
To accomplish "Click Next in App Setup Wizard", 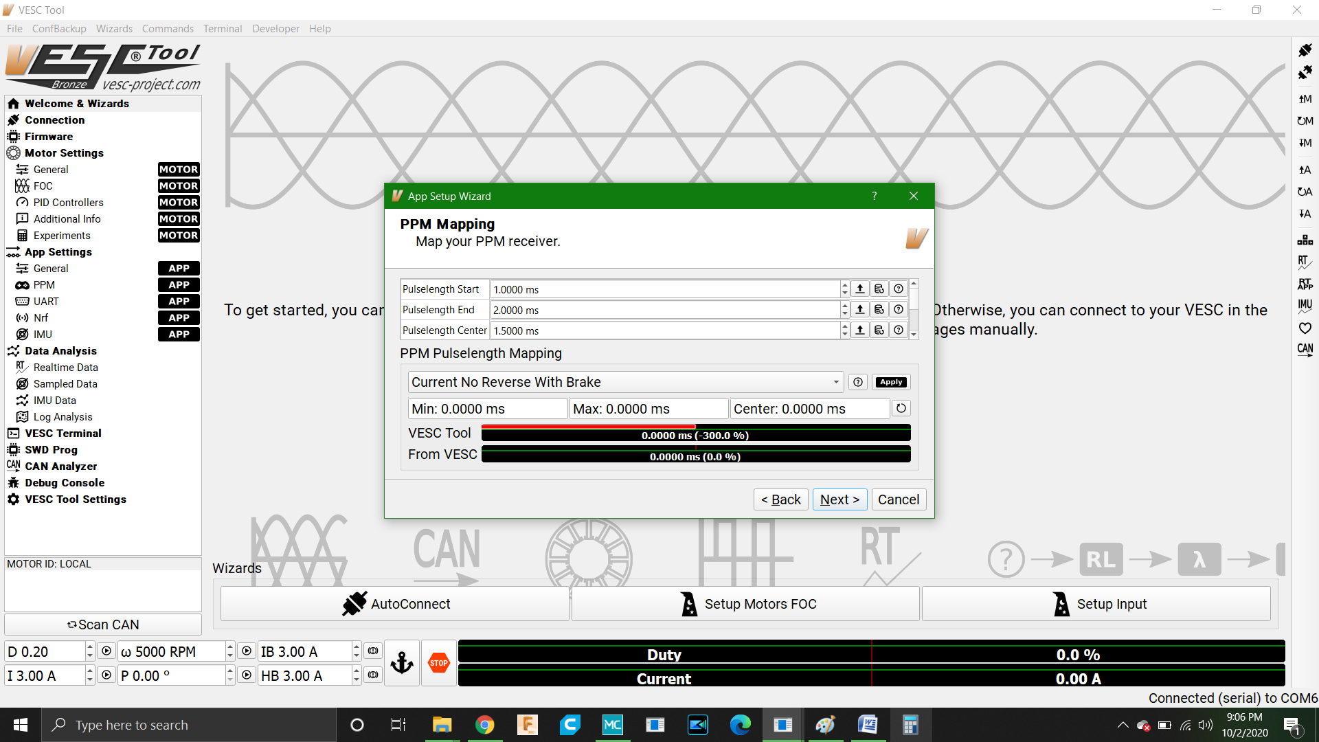I will coord(839,499).
